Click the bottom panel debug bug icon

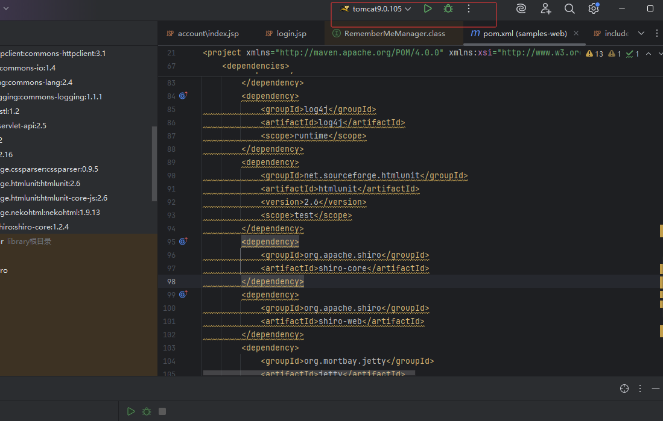coord(147,411)
